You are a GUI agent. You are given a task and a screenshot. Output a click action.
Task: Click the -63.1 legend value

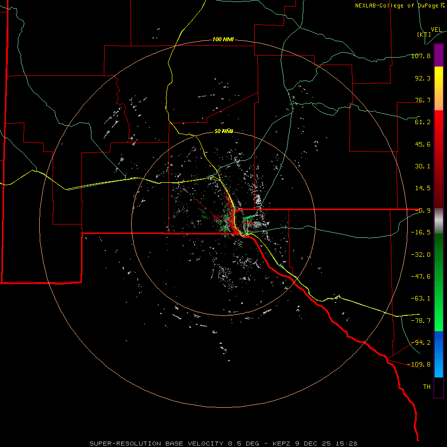[421, 298]
